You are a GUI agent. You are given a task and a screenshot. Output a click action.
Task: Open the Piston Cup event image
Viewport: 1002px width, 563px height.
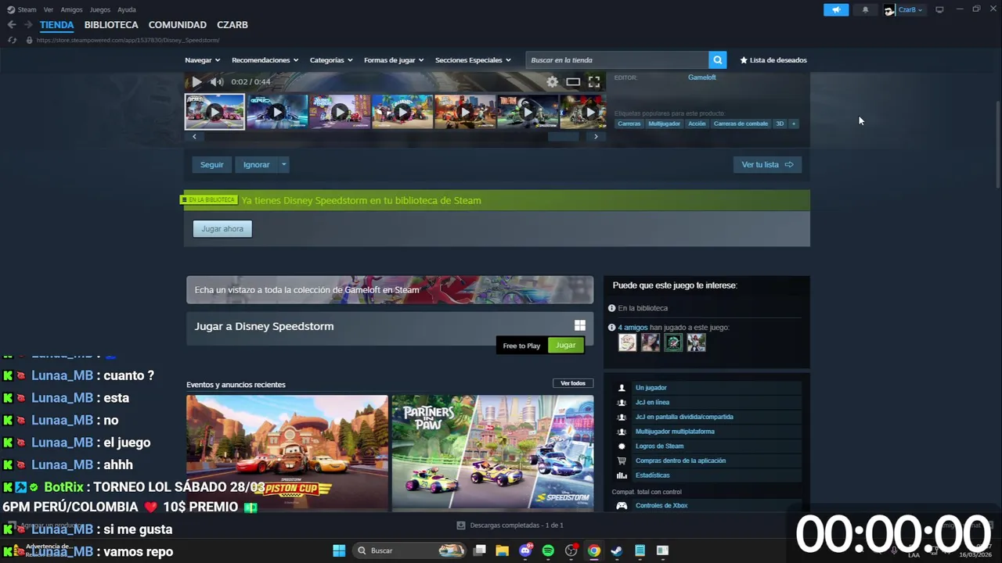[287, 452]
